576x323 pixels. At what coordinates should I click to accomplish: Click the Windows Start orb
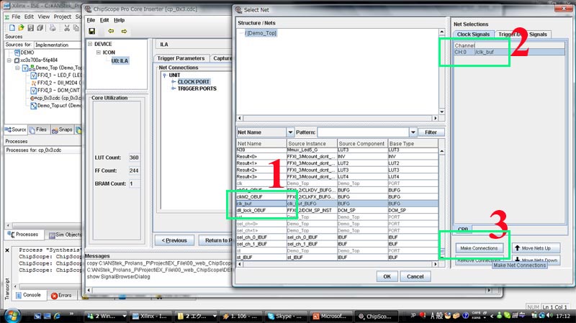[12, 316]
